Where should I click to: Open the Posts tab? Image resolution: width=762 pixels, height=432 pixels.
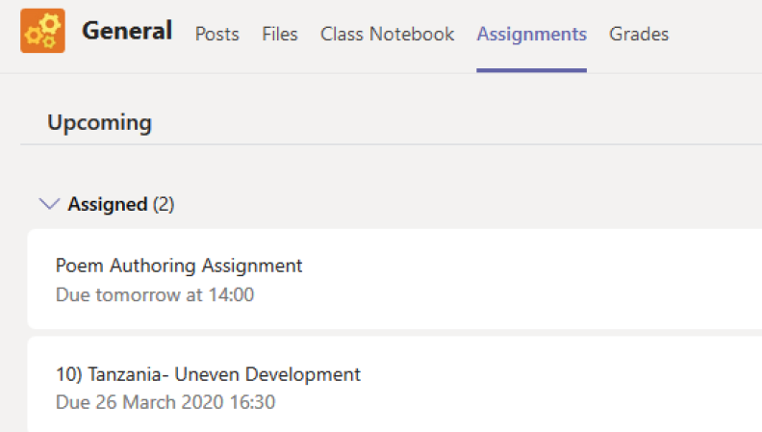[216, 34]
